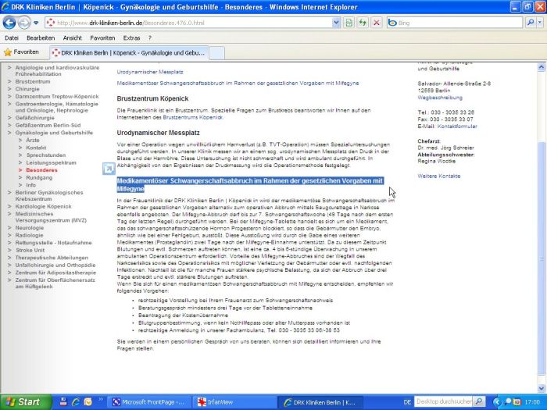Click the scrollbar up arrow

coord(541,67)
